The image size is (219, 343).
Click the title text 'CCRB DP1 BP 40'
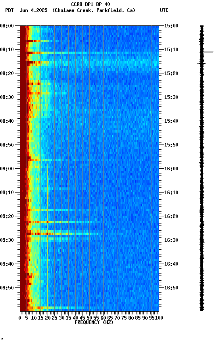coord(90,4)
